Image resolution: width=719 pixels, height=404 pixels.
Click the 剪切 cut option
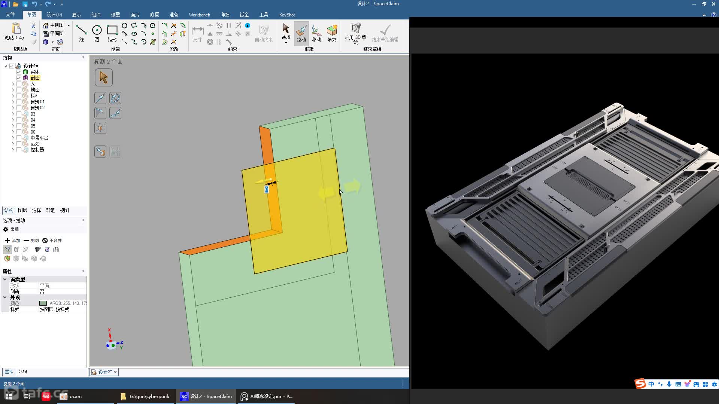(31, 241)
